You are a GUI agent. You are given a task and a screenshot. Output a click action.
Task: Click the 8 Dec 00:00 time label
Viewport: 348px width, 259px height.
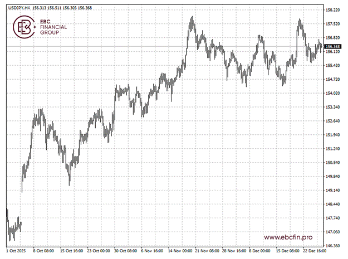[x=260, y=252]
